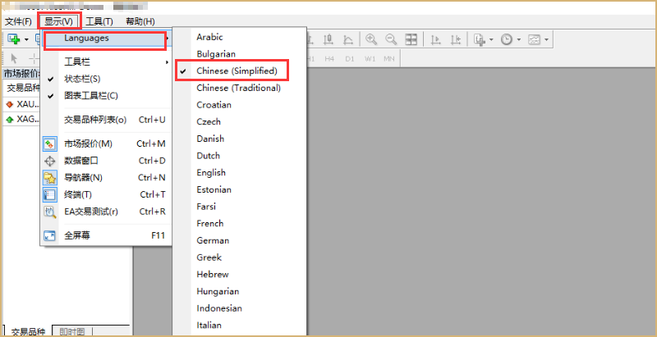Open the periodicity clock dropdown arrow
The width and height of the screenshot is (657, 337).
[518, 39]
